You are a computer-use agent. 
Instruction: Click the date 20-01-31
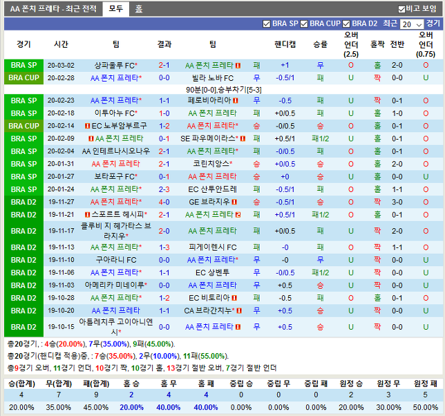[61, 164]
